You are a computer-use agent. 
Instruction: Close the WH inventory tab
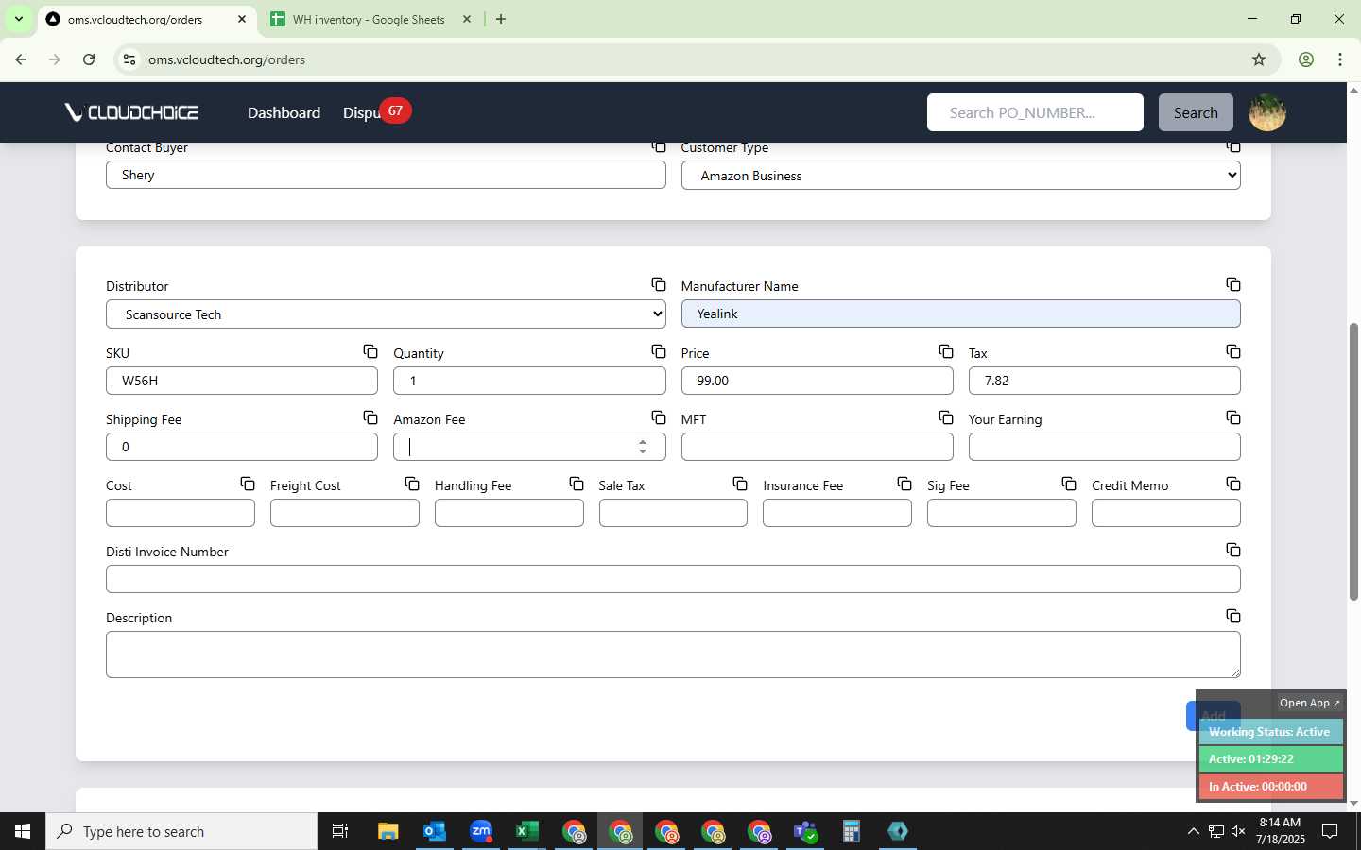(x=467, y=19)
